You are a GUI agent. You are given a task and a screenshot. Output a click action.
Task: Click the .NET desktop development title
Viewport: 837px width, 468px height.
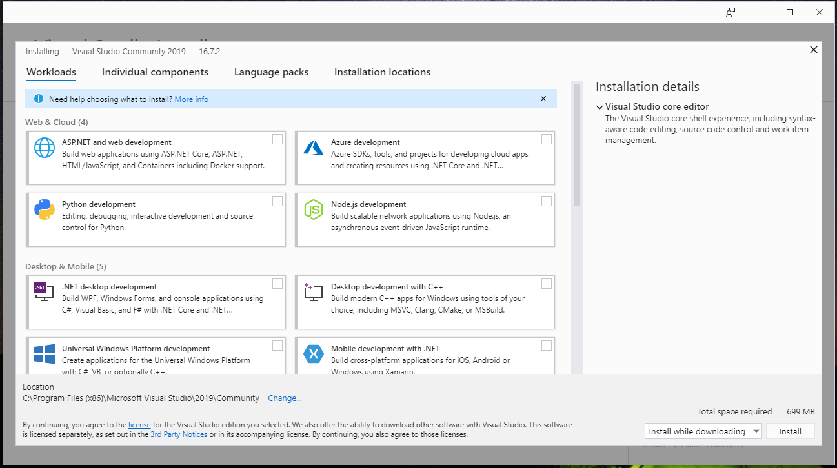tap(110, 287)
